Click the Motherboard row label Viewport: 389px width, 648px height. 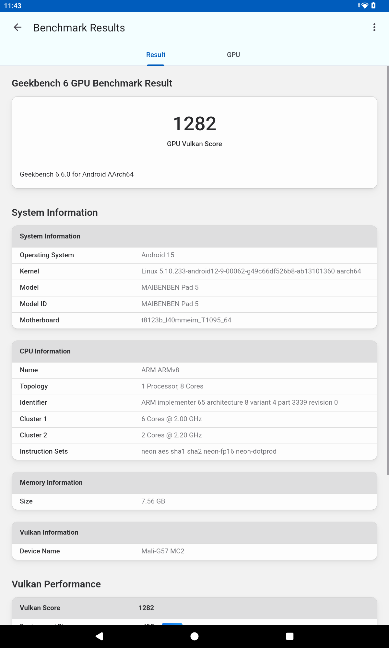pos(40,320)
